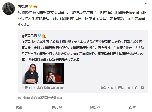This screenshot has width=152, height=112.
Task: Like the quoted post with 182 likes
Action: tap(139, 88)
